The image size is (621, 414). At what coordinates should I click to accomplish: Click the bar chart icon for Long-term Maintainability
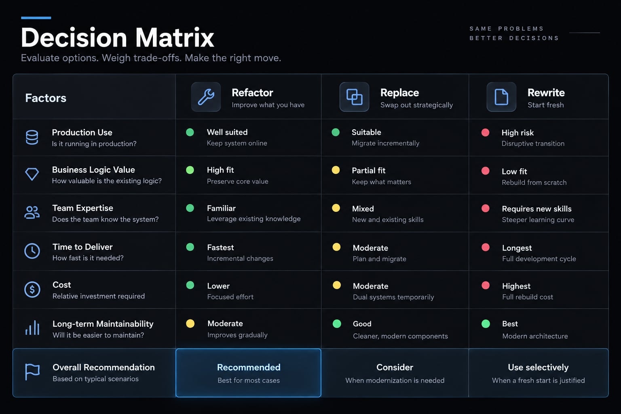tap(32, 328)
